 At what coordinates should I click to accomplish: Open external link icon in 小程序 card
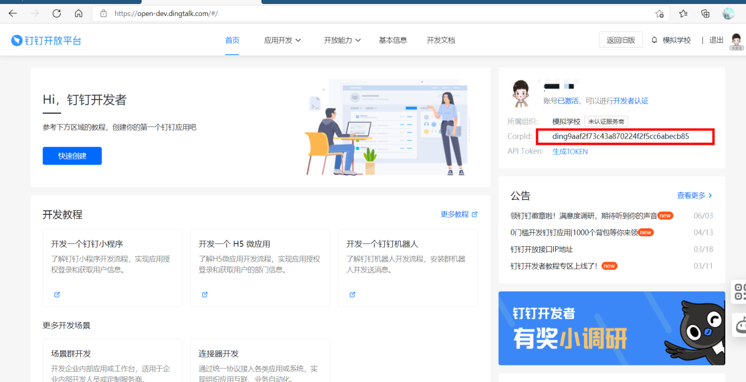pyautogui.click(x=57, y=294)
